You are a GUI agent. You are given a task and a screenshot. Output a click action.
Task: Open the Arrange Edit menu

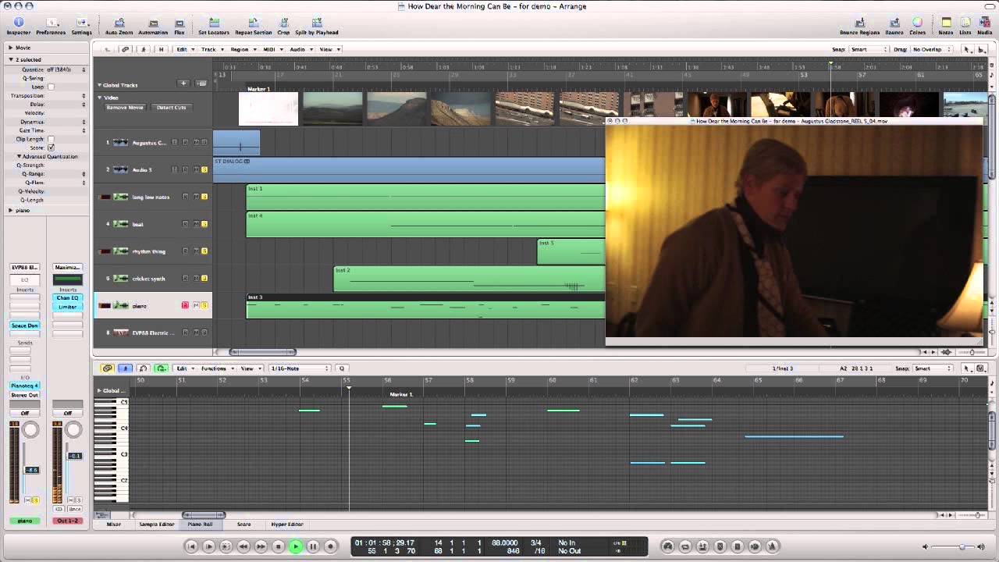pos(183,49)
